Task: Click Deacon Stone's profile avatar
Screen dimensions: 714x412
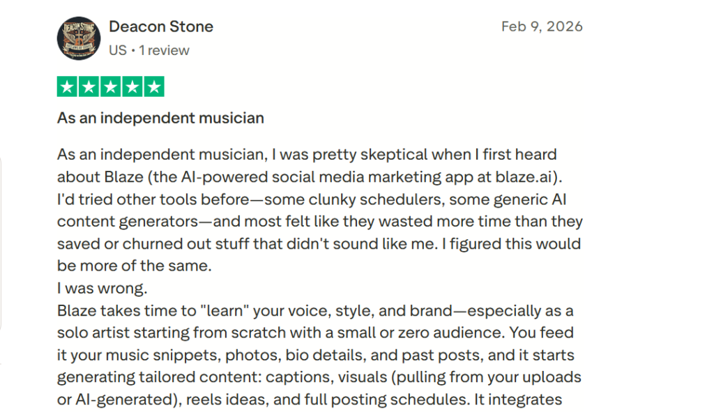Action: click(79, 38)
